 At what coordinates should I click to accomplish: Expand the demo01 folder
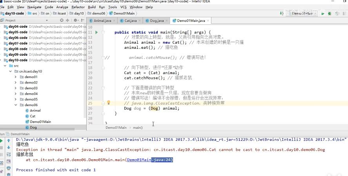point(15,77)
